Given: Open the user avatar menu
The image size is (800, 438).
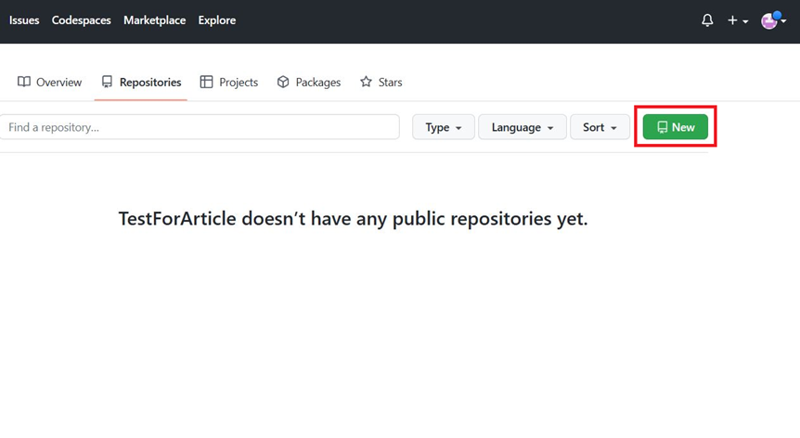Looking at the screenshot, I should pyautogui.click(x=773, y=20).
